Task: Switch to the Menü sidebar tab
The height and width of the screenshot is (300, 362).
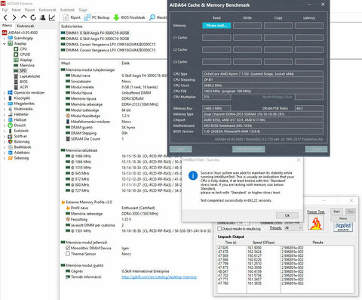Action: click(x=7, y=26)
